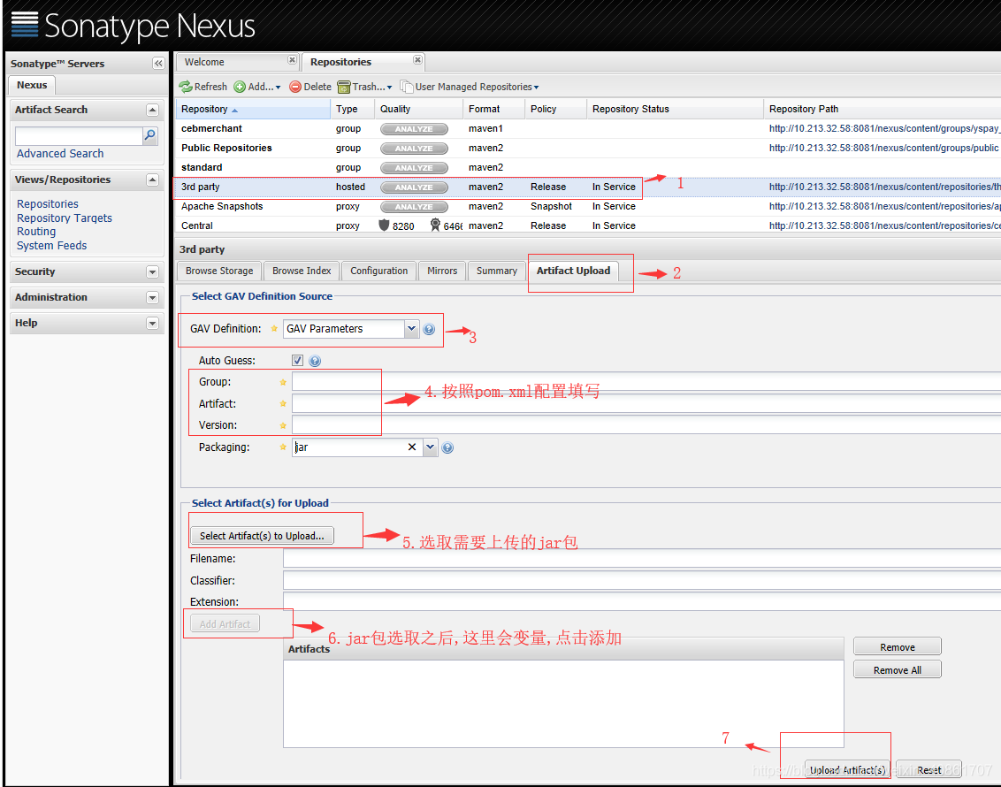
Task: Click the Upload Artifact(s) button
Action: [847, 770]
